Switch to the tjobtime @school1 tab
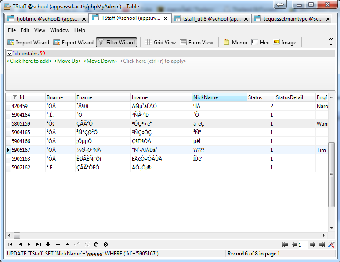Screen dimensions: 340x262 44,18
